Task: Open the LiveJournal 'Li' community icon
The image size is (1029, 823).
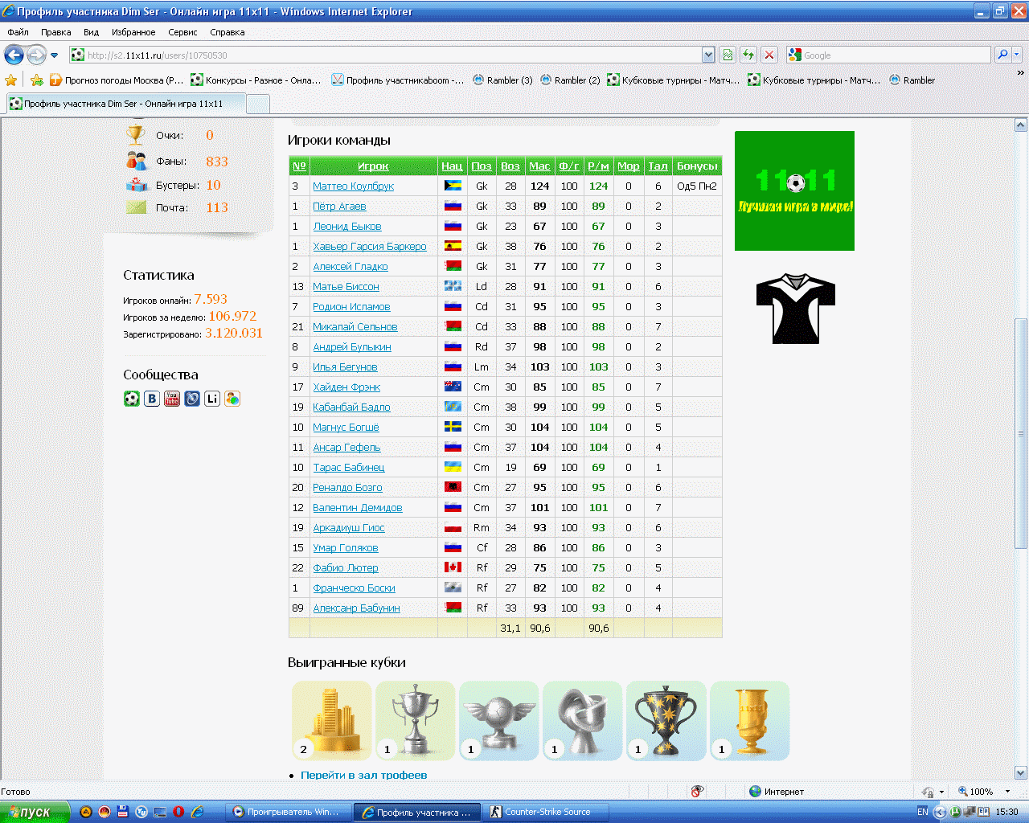Action: [x=212, y=399]
